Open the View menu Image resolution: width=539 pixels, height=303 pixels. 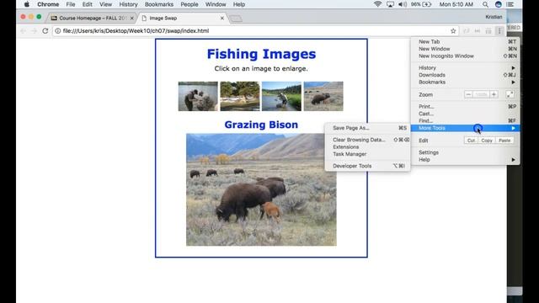[105, 4]
